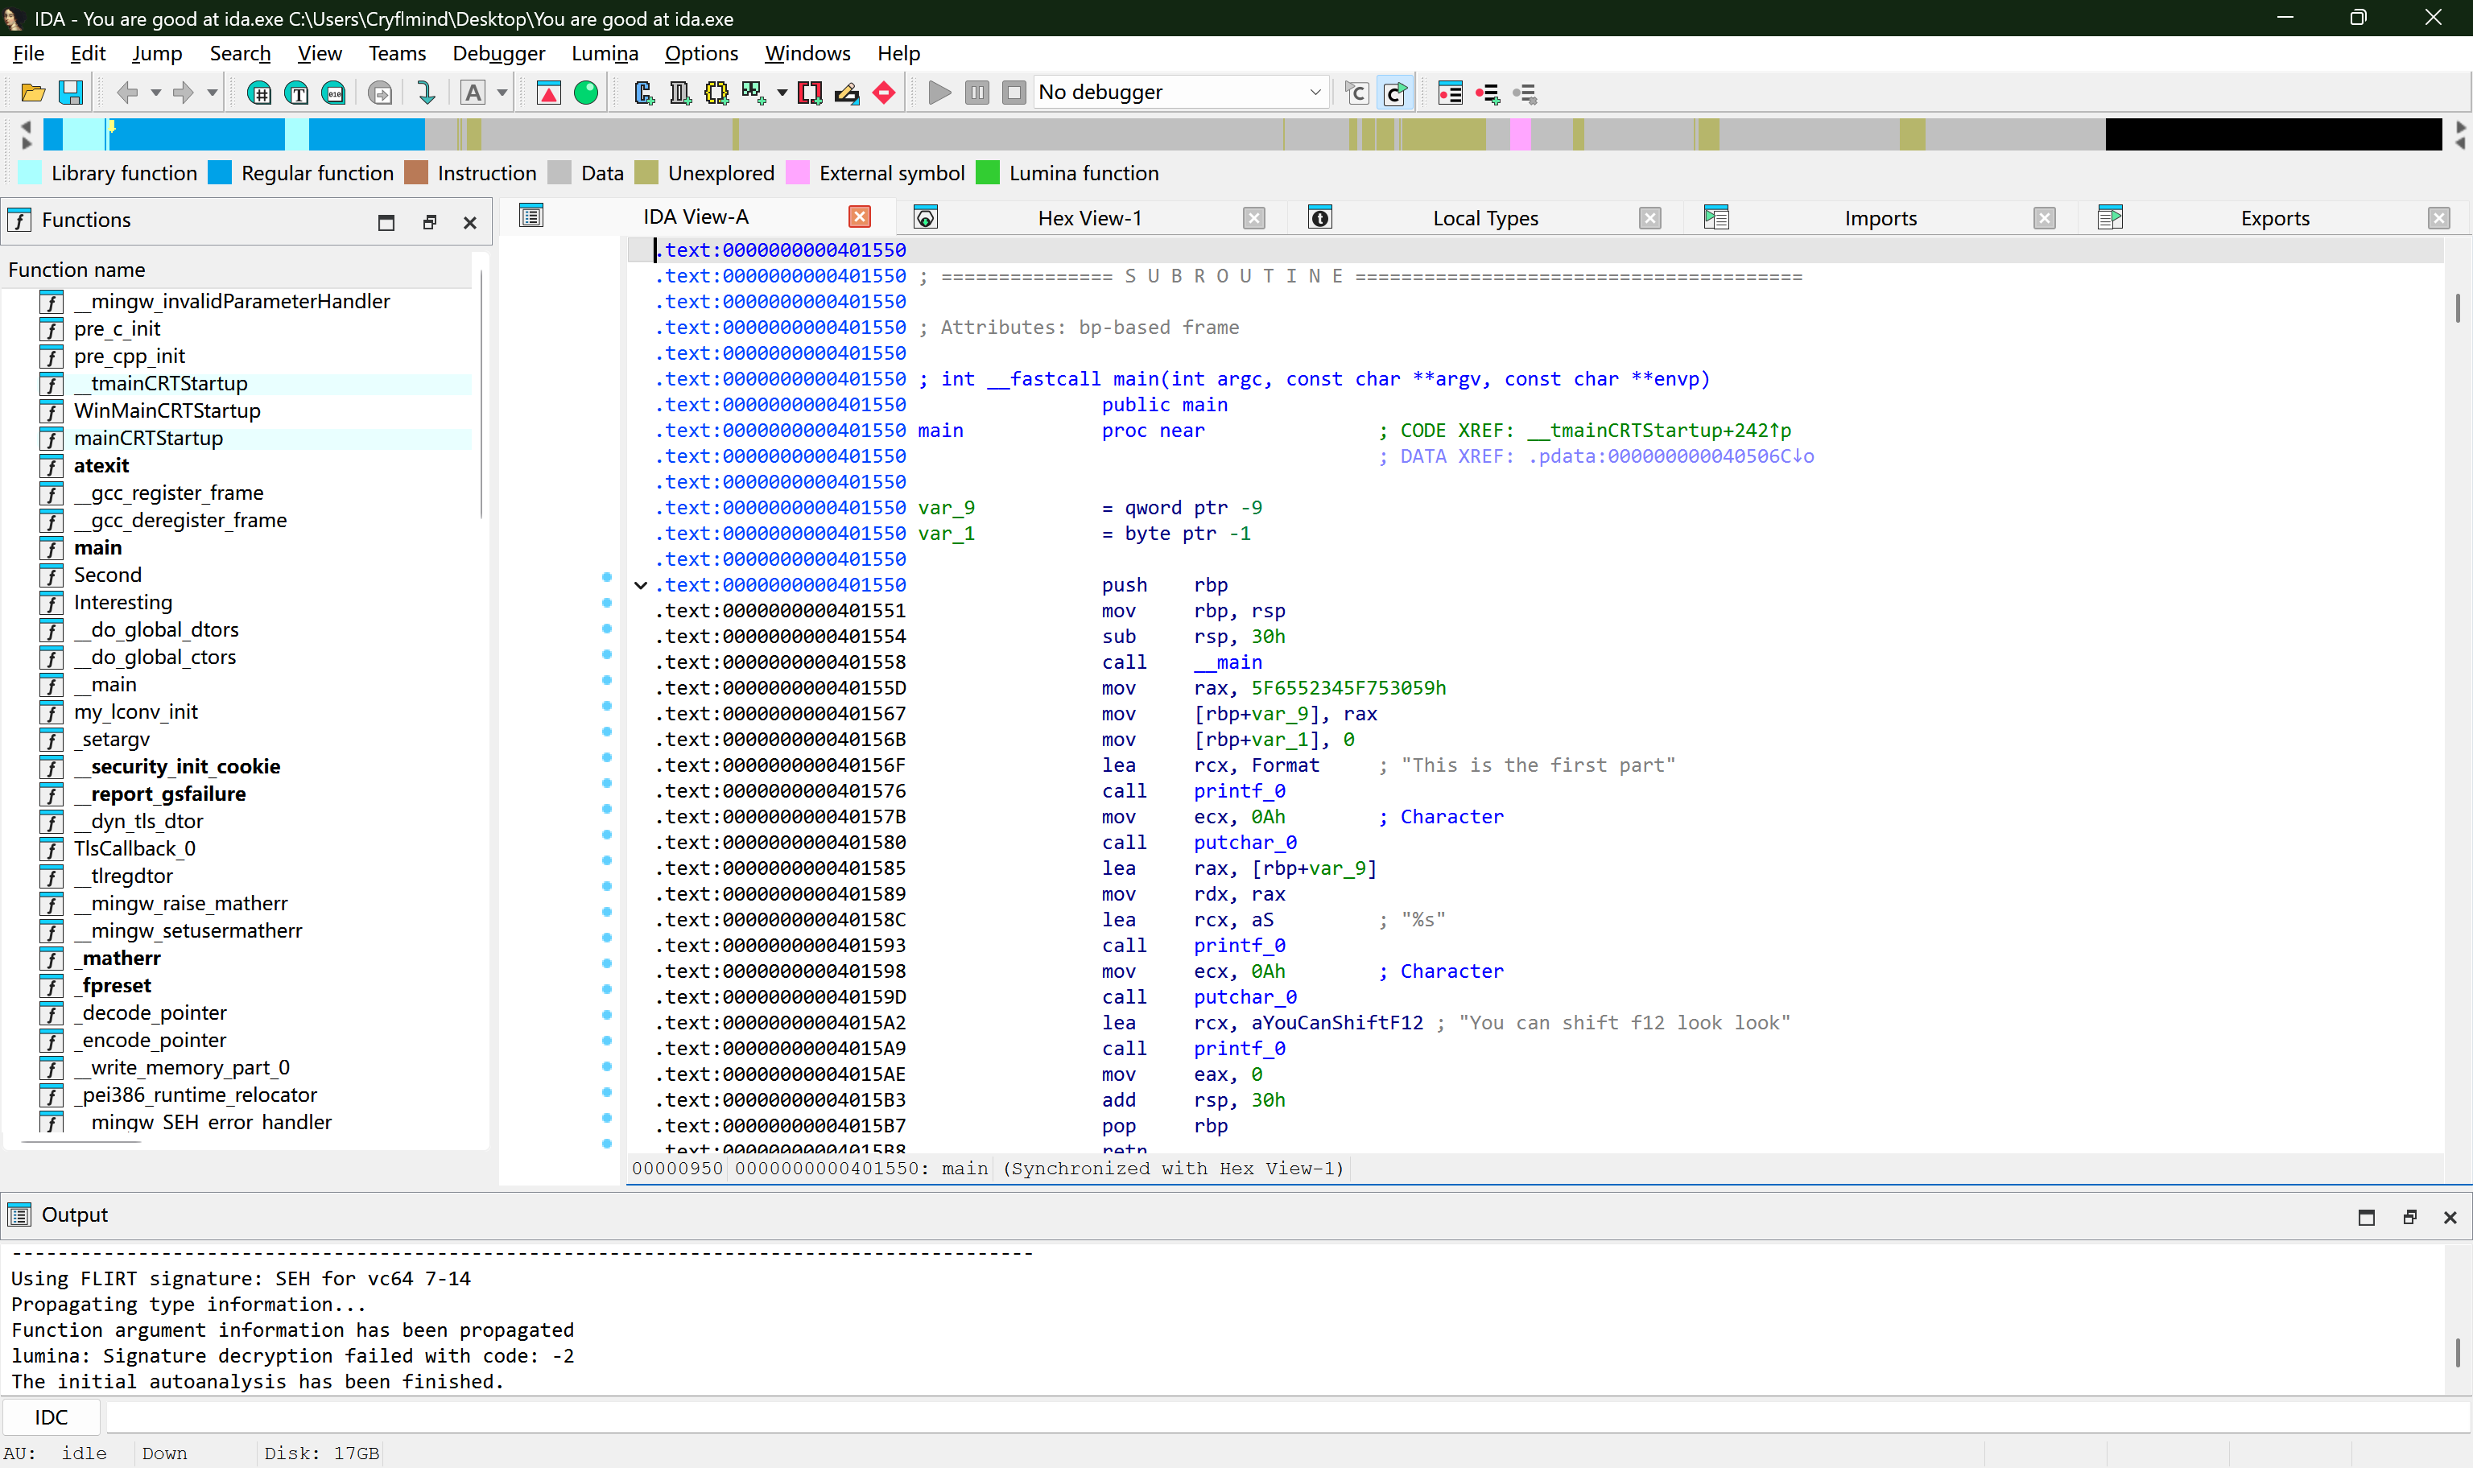Jump to address using the arrow icon
2473x1468 pixels.
click(x=425, y=92)
